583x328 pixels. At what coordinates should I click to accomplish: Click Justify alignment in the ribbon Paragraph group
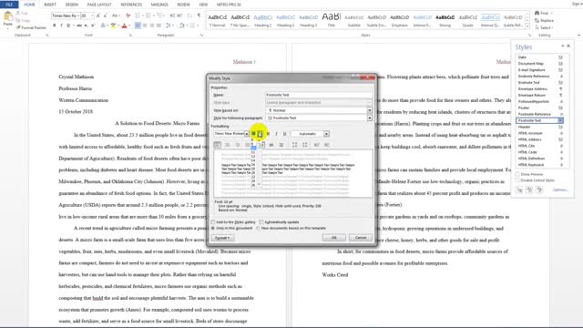coord(159,26)
